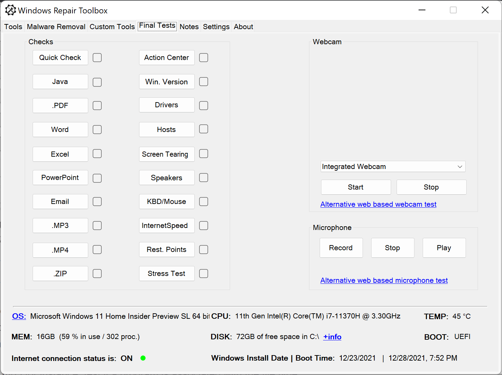The height and width of the screenshot is (375, 502).
Task: Mark the Stress Test checkbox
Action: point(204,274)
